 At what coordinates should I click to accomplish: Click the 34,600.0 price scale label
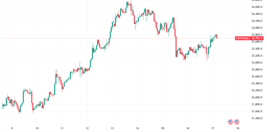click(257, 7)
